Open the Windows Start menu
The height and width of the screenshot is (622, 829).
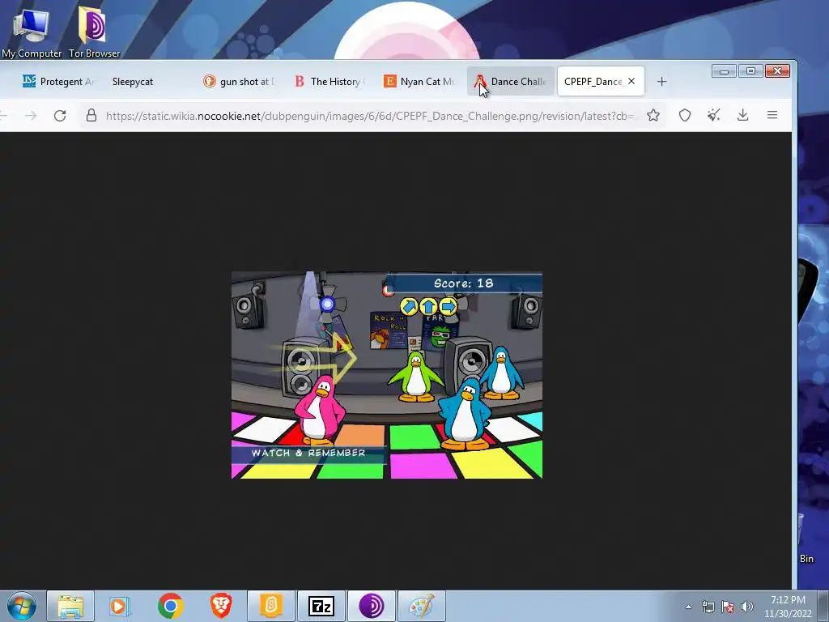21,606
